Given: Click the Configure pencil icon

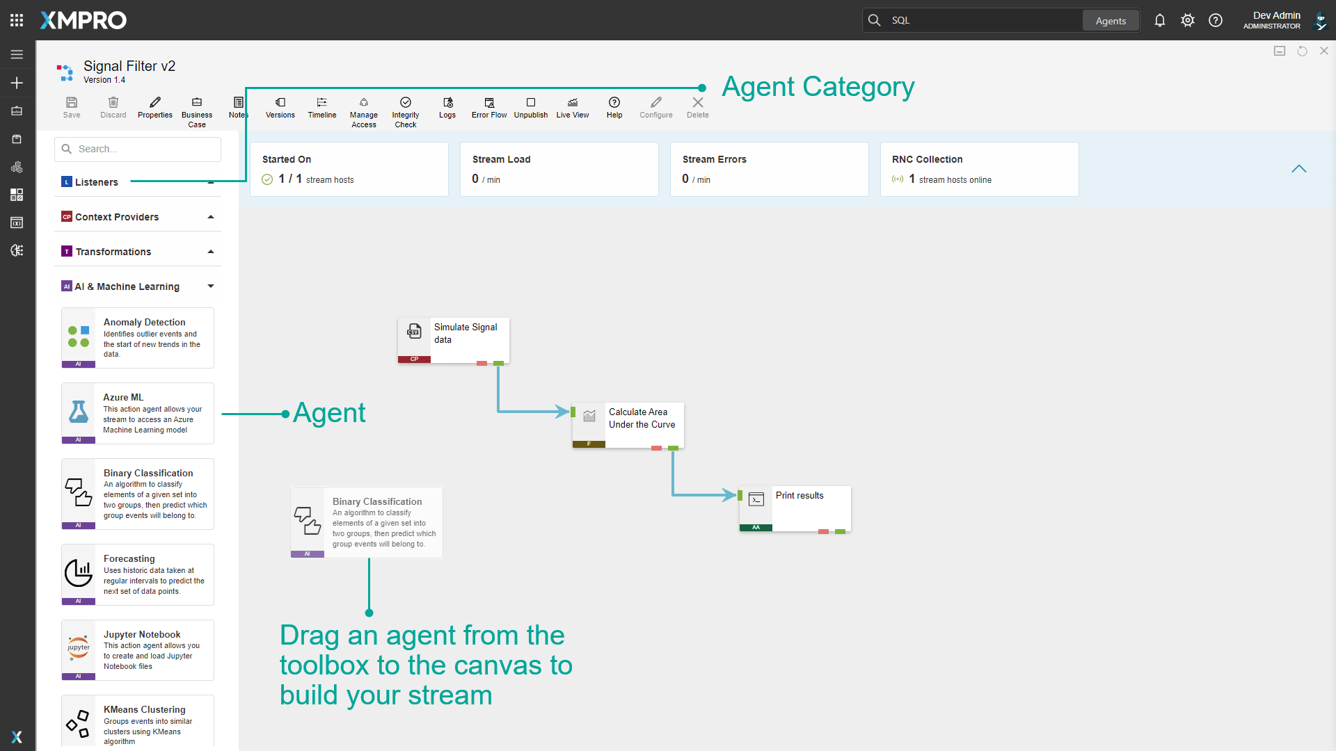Looking at the screenshot, I should coord(655,108).
